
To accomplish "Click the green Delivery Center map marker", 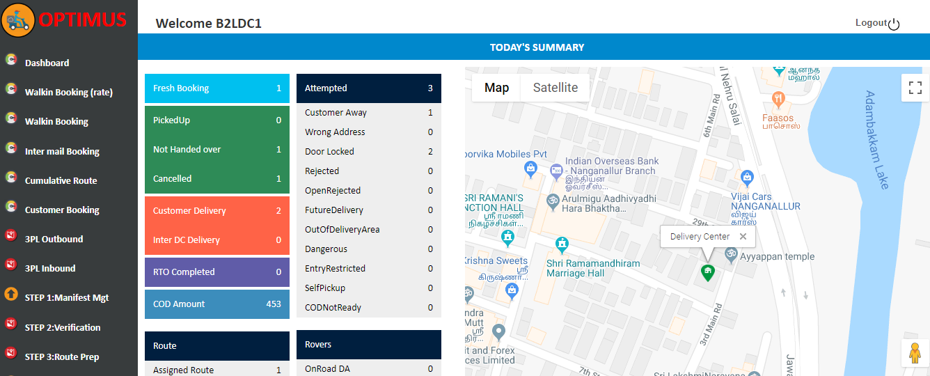I will coord(707,272).
